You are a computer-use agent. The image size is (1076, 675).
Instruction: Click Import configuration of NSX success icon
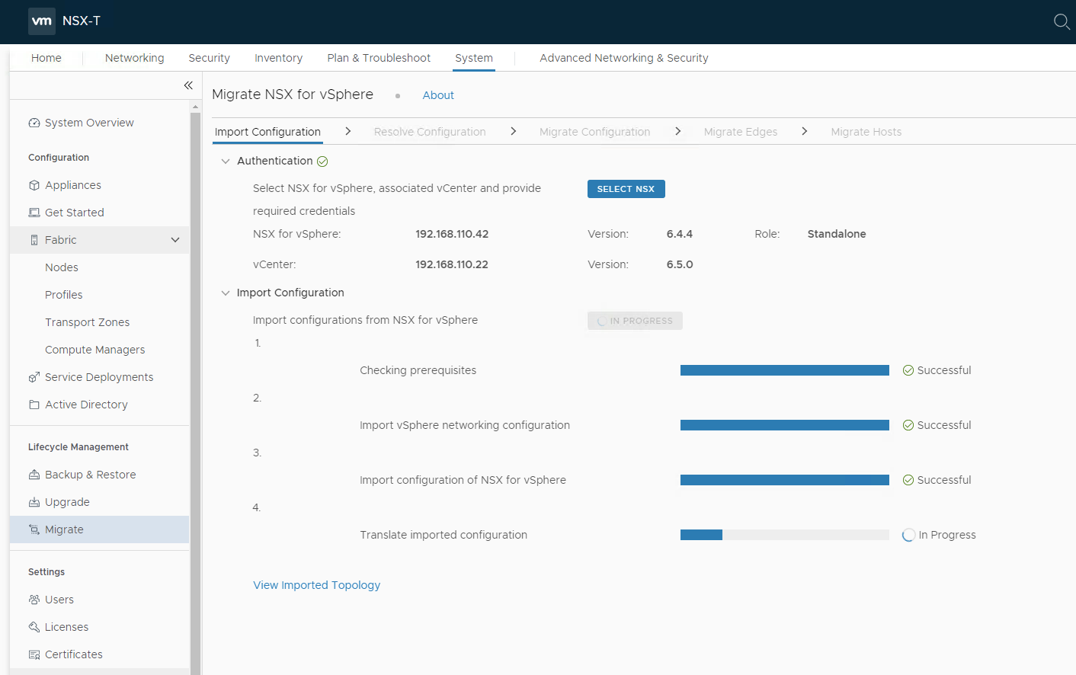tap(908, 480)
